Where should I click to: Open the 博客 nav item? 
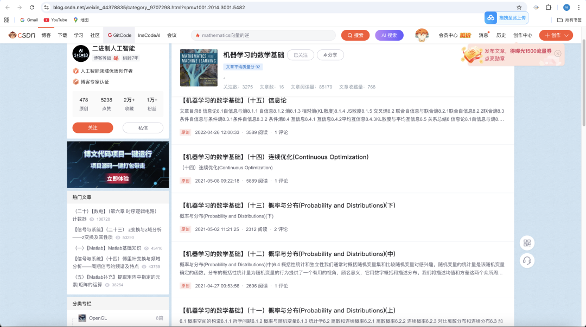click(46, 35)
